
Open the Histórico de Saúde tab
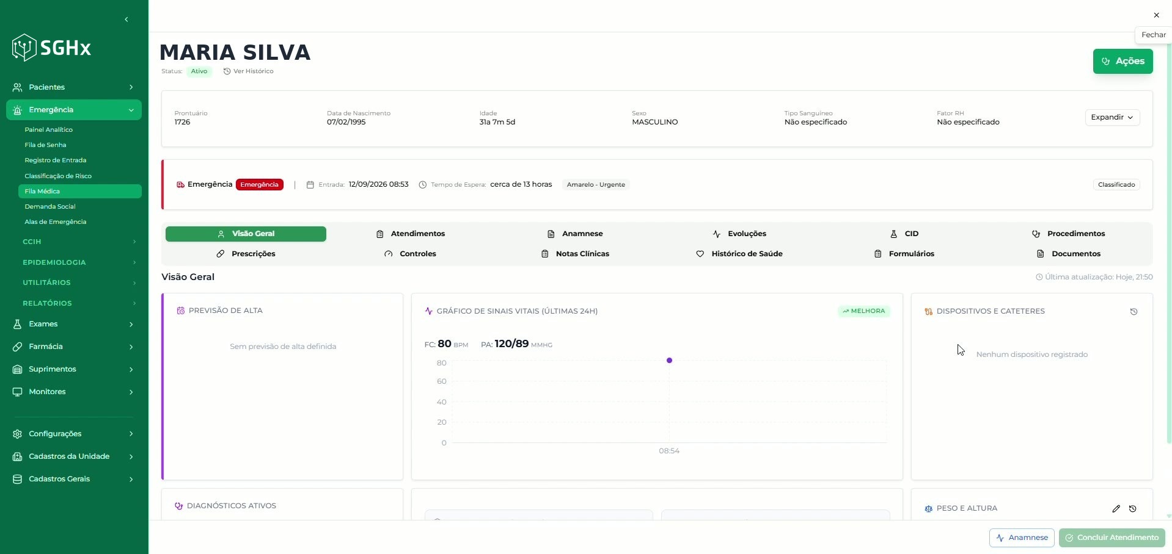tap(739, 254)
